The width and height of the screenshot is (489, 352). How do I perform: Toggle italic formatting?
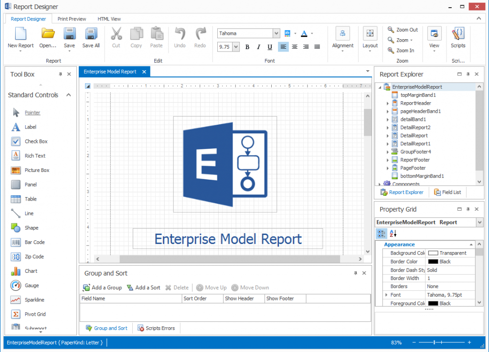(x=258, y=47)
